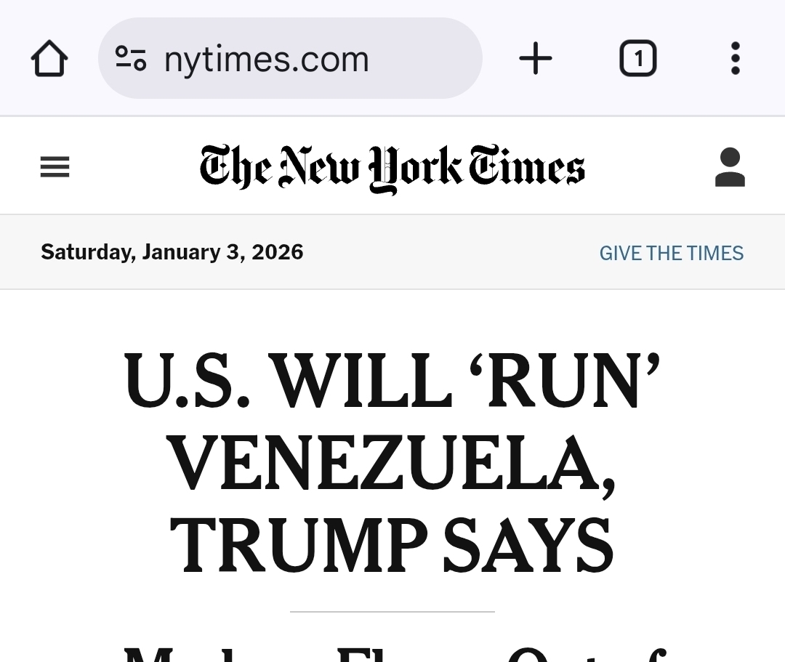This screenshot has height=662, width=785.
Task: Tap the TRUMP SAYS headline line
Action: coord(392,546)
